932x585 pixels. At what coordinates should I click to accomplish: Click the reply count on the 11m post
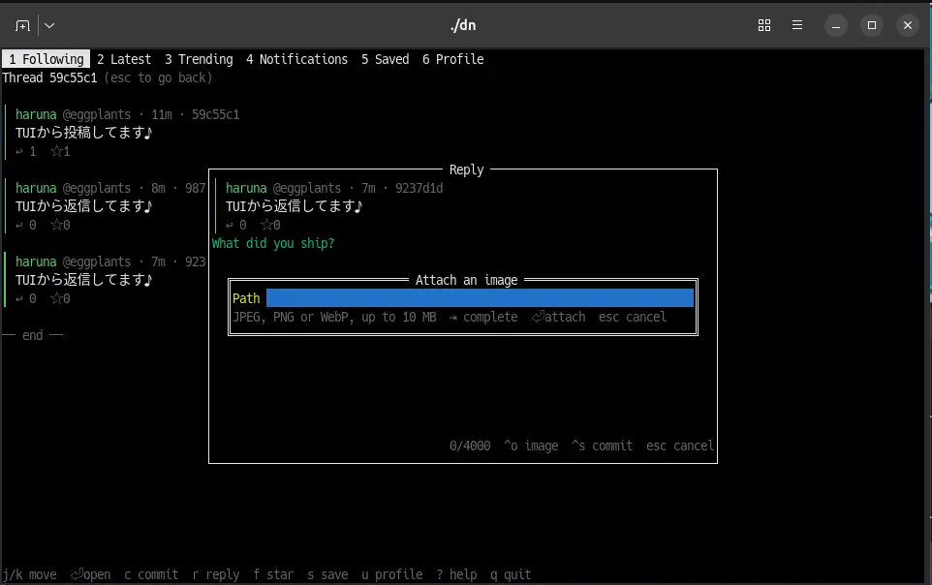[25, 152]
